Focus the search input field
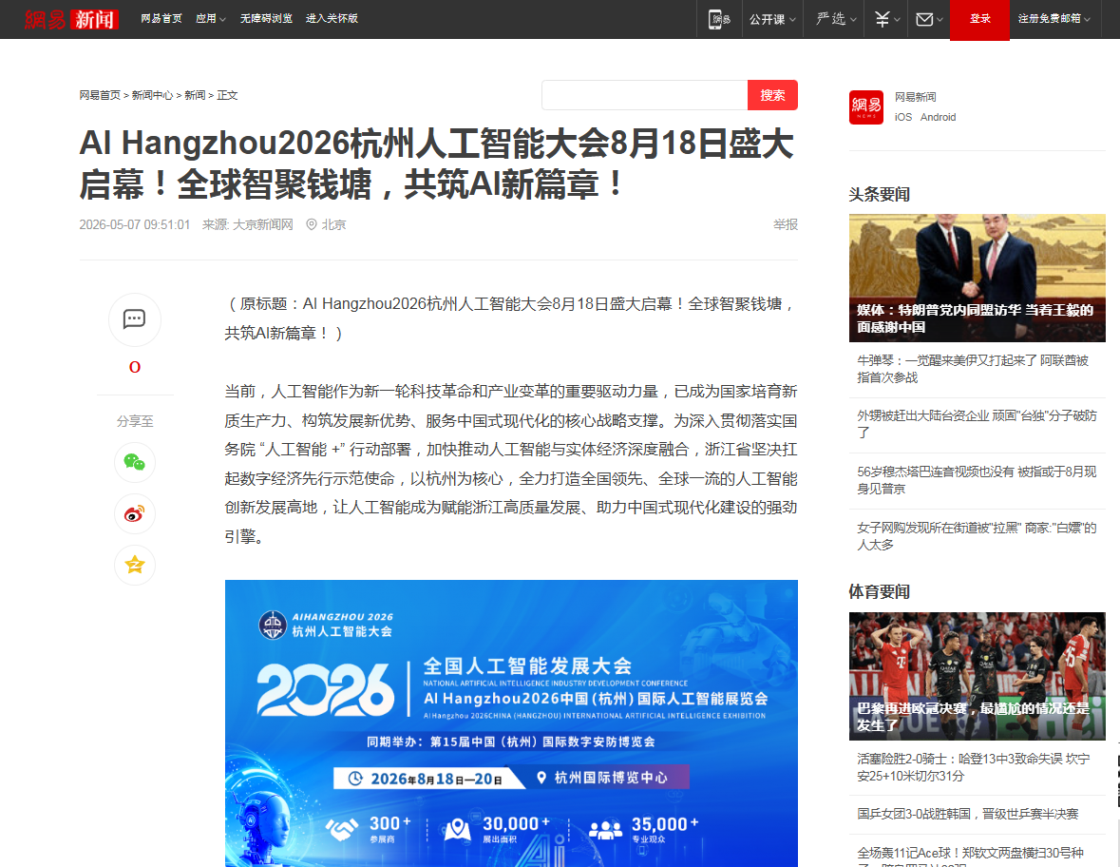1120x867 pixels. [644, 95]
